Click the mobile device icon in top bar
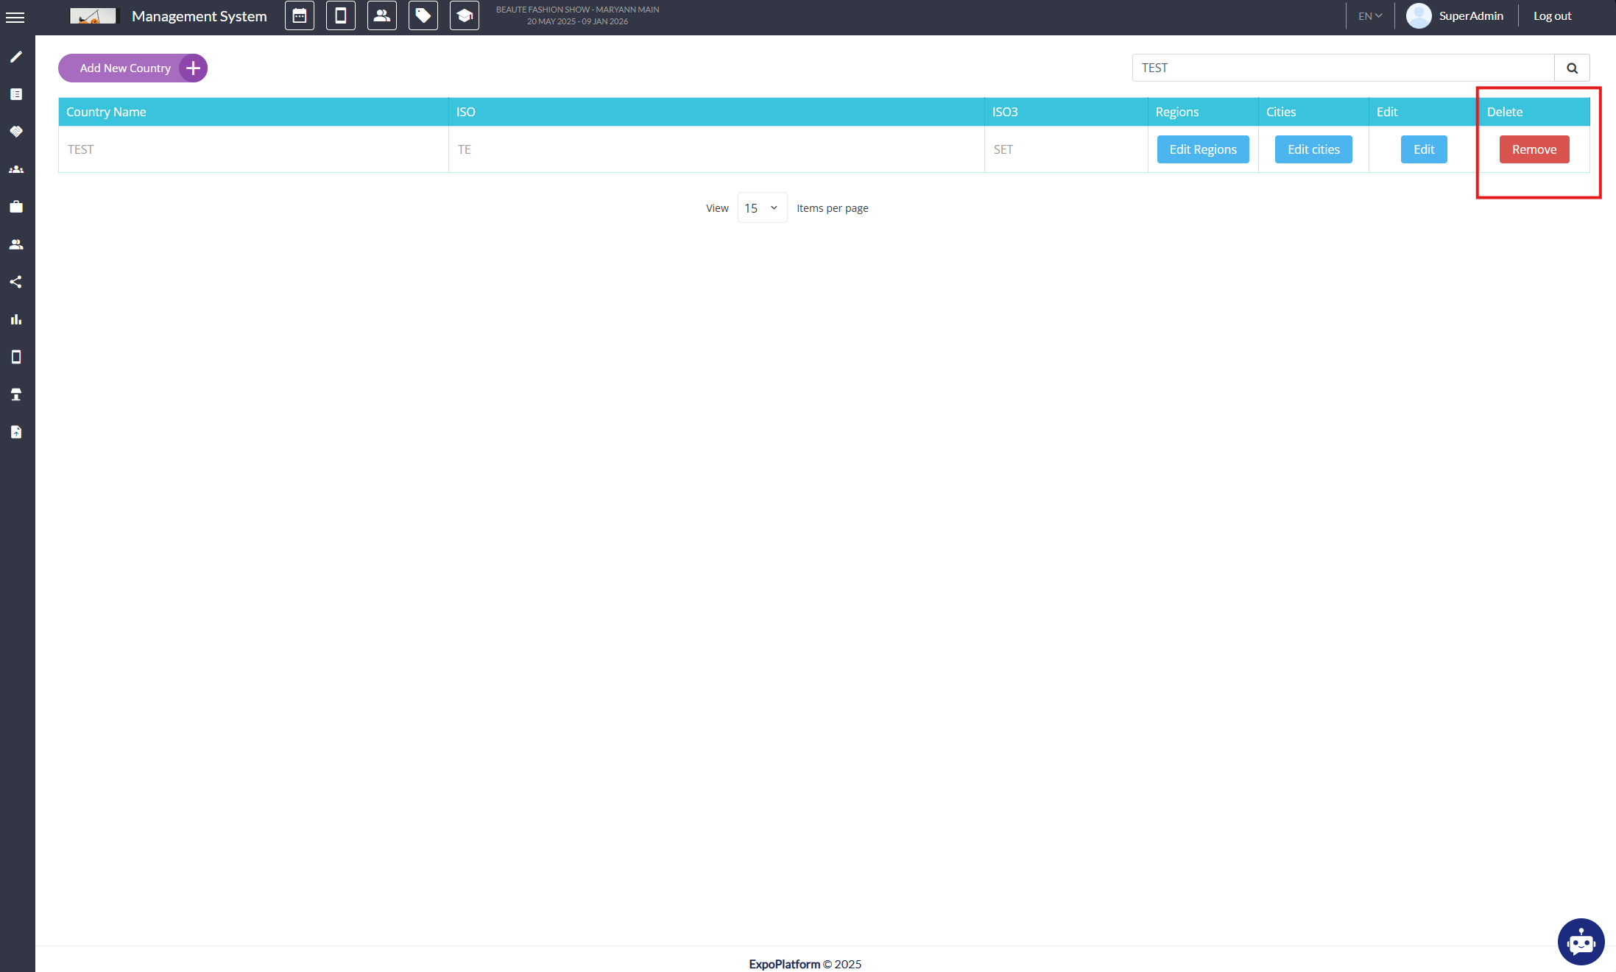The width and height of the screenshot is (1616, 972). 341,15
